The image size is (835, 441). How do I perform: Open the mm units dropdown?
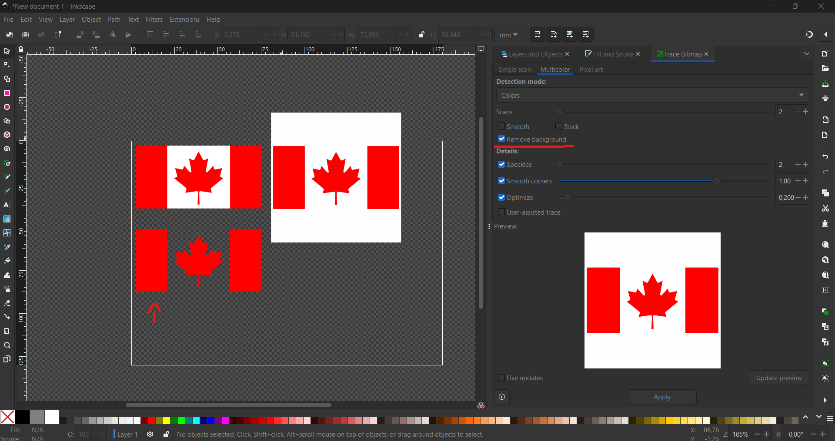point(508,35)
